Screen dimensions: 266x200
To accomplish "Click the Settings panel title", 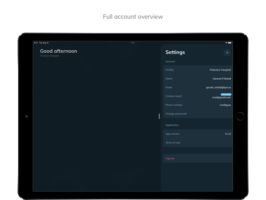I will 175,52.
